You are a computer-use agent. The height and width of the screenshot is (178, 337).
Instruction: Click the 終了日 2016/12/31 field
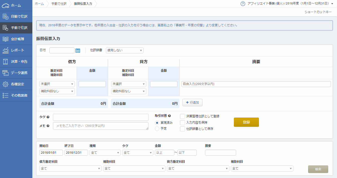(x=76, y=153)
